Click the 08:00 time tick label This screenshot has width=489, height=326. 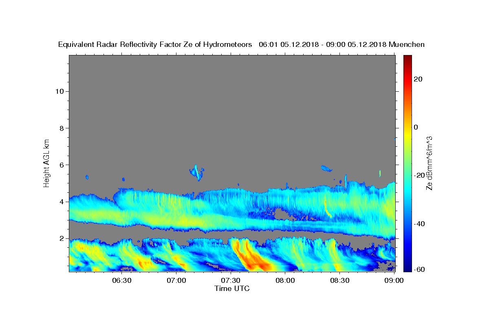point(285,281)
